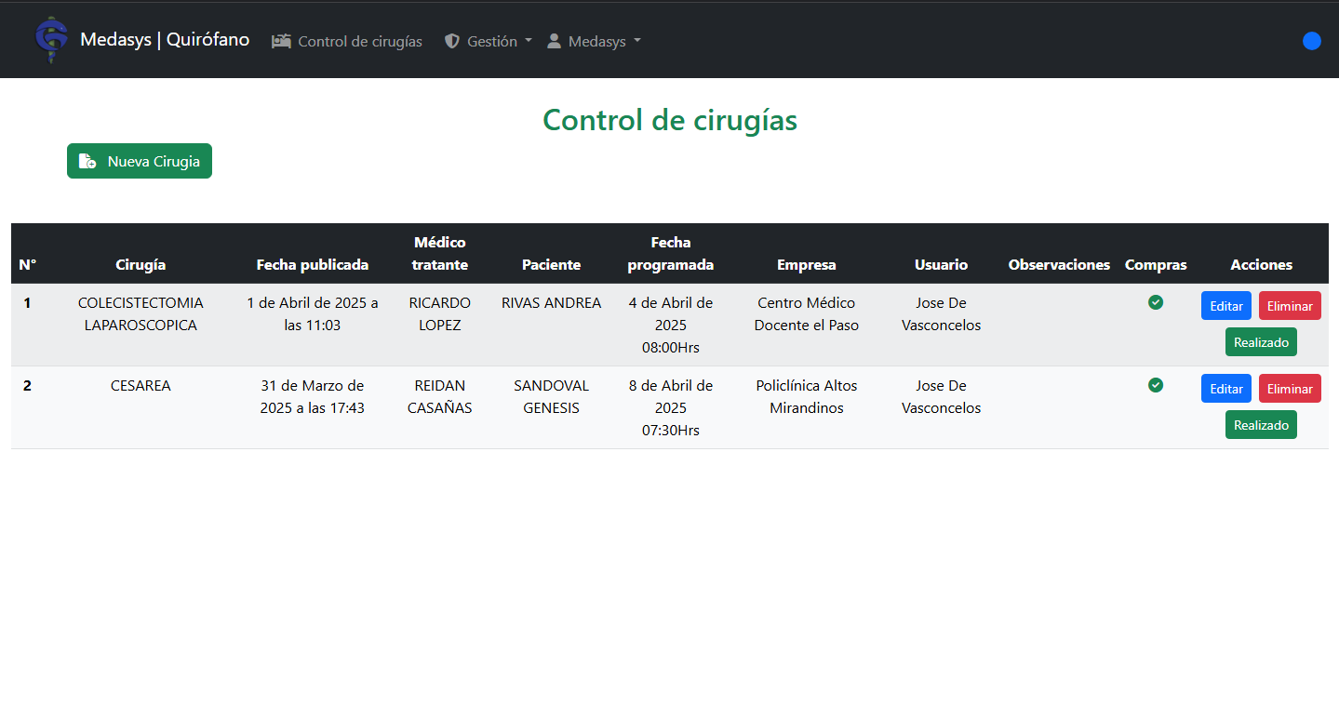Mark SANDOVAL GENESIS surgery as Realizado
The image size is (1339, 718).
pyautogui.click(x=1261, y=425)
